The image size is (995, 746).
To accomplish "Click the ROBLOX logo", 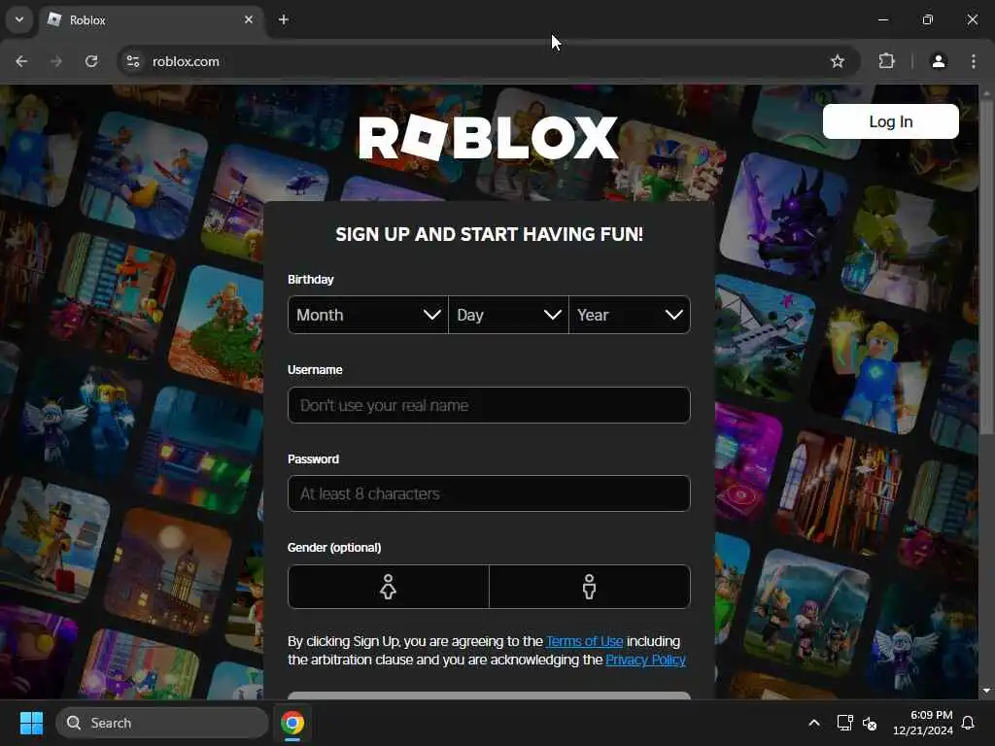I will pyautogui.click(x=489, y=137).
